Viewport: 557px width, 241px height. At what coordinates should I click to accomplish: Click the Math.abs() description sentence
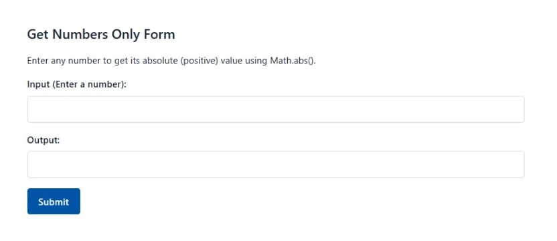coord(171,61)
